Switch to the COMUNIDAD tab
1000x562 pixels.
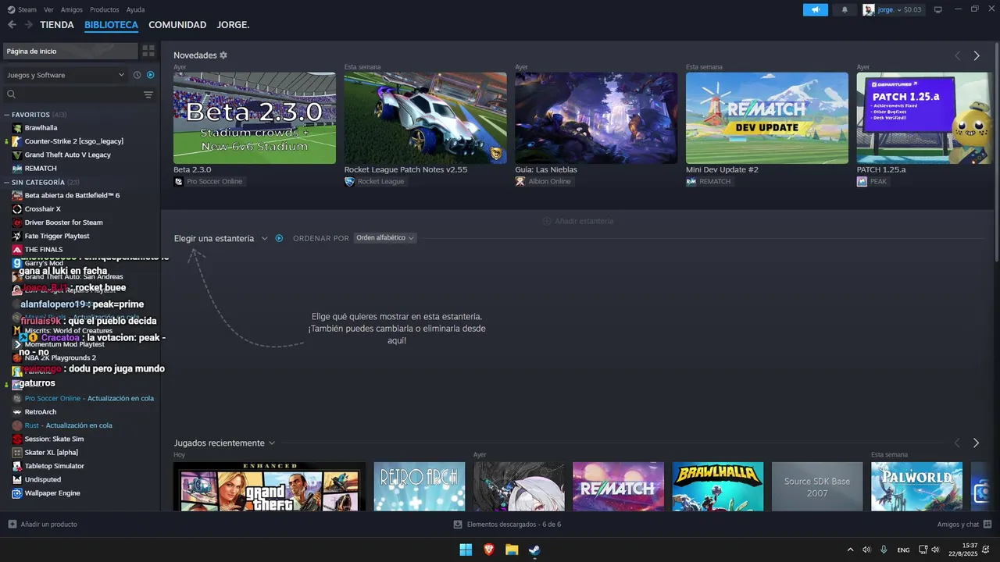click(x=177, y=25)
